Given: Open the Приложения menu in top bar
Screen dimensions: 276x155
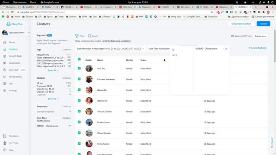Looking at the screenshot, I should 20,2.
